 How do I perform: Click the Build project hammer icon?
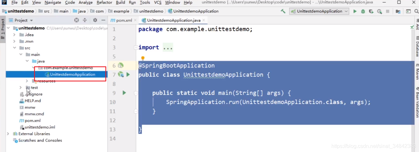(x=283, y=11)
